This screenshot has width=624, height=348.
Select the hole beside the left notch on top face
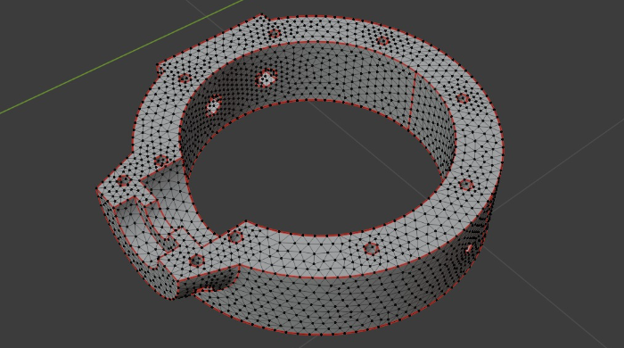pyautogui.click(x=184, y=78)
